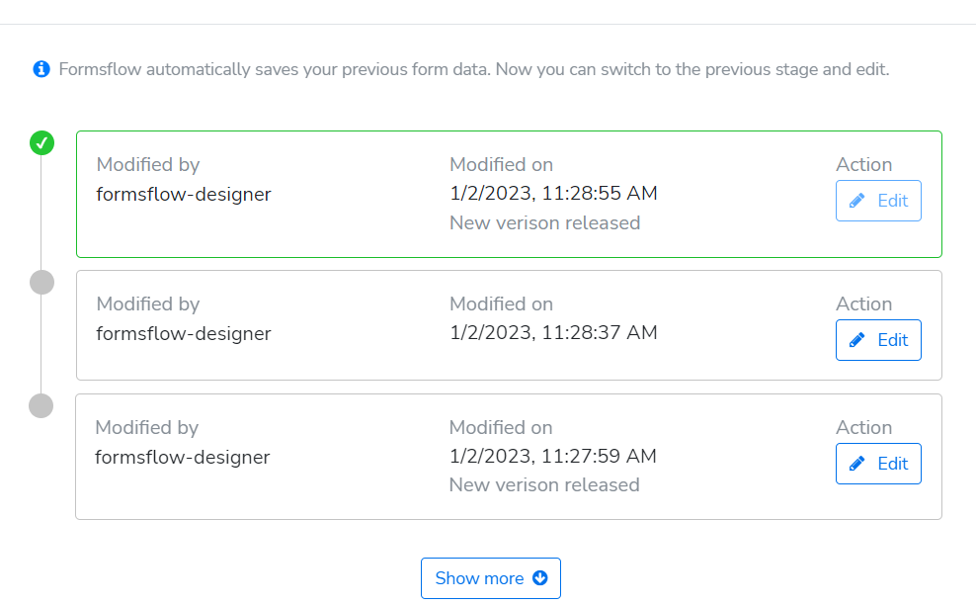Edit the 11:28:37 AM form version
This screenshot has height=606, width=976.
[x=878, y=339]
